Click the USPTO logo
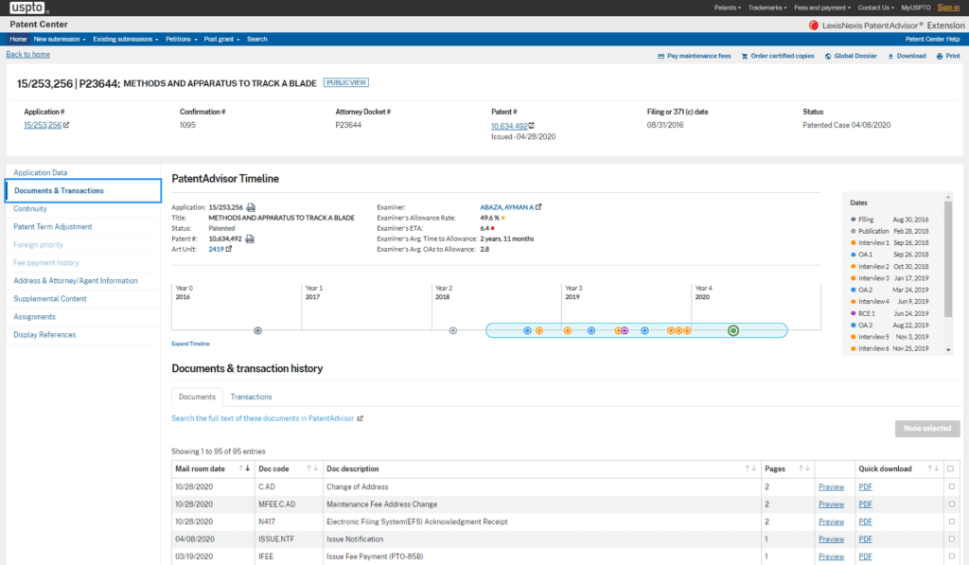 click(27, 8)
